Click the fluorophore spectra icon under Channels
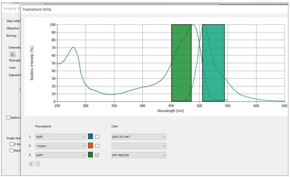The image size is (290, 177). click(x=13, y=54)
